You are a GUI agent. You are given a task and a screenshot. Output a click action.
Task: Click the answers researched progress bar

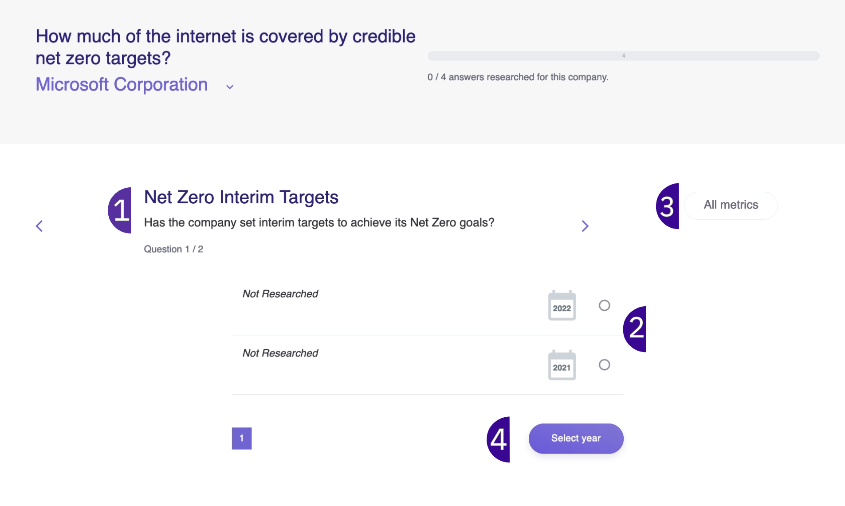click(623, 56)
